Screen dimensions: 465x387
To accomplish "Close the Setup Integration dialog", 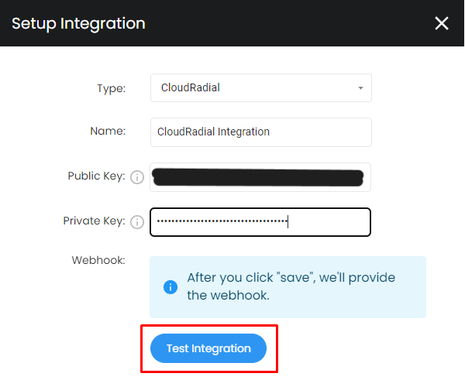I will pos(441,23).
